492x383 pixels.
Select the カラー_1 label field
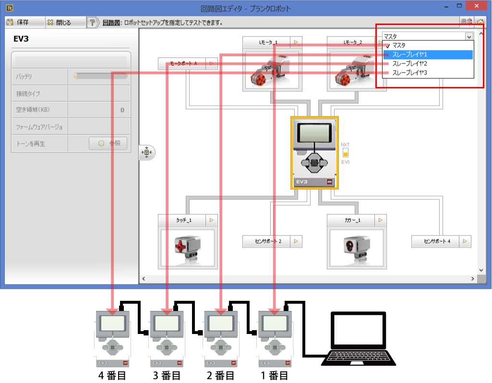351,220
